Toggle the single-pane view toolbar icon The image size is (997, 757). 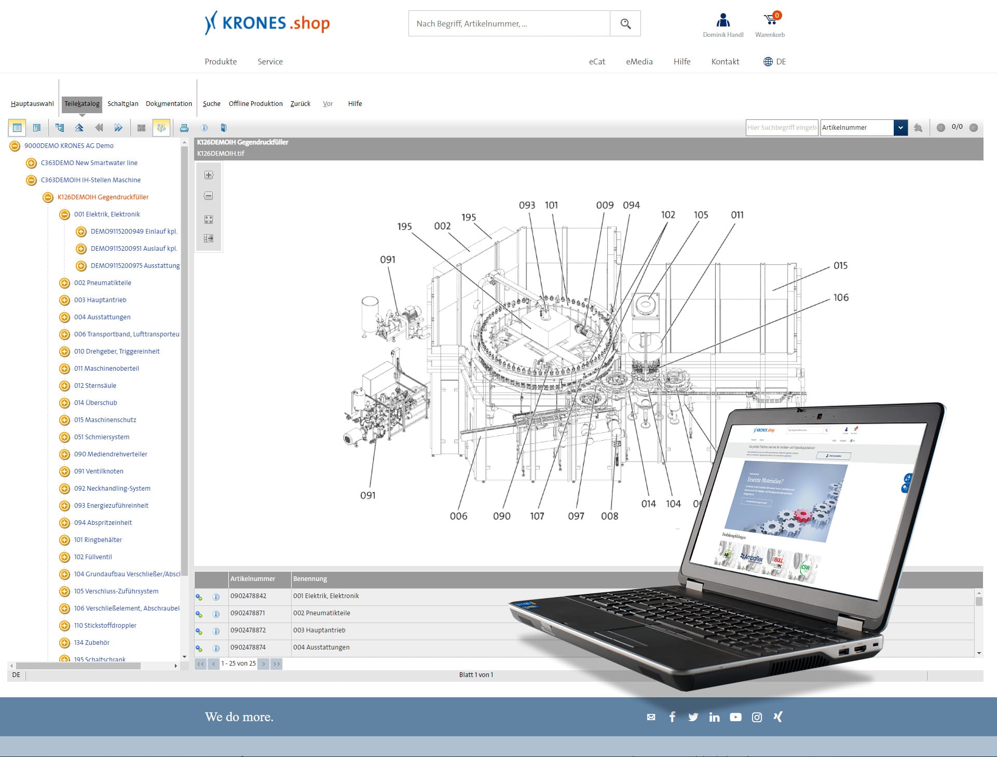point(17,128)
